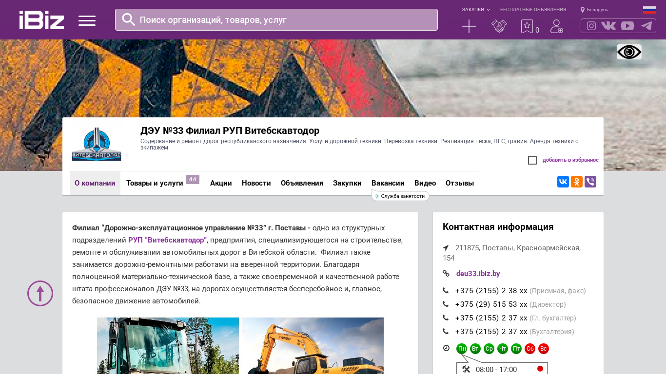Share company page on VK
Screen dimensions: 666x374
[x=563, y=182]
